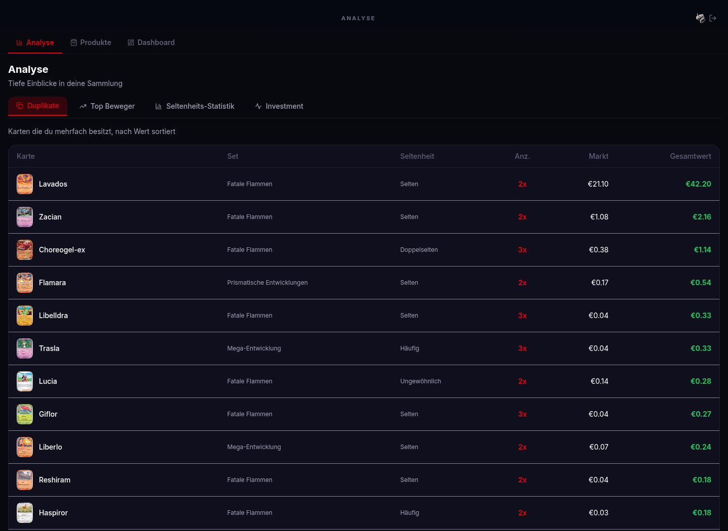Click the Set column header
This screenshot has width=728, height=531.
[233, 156]
